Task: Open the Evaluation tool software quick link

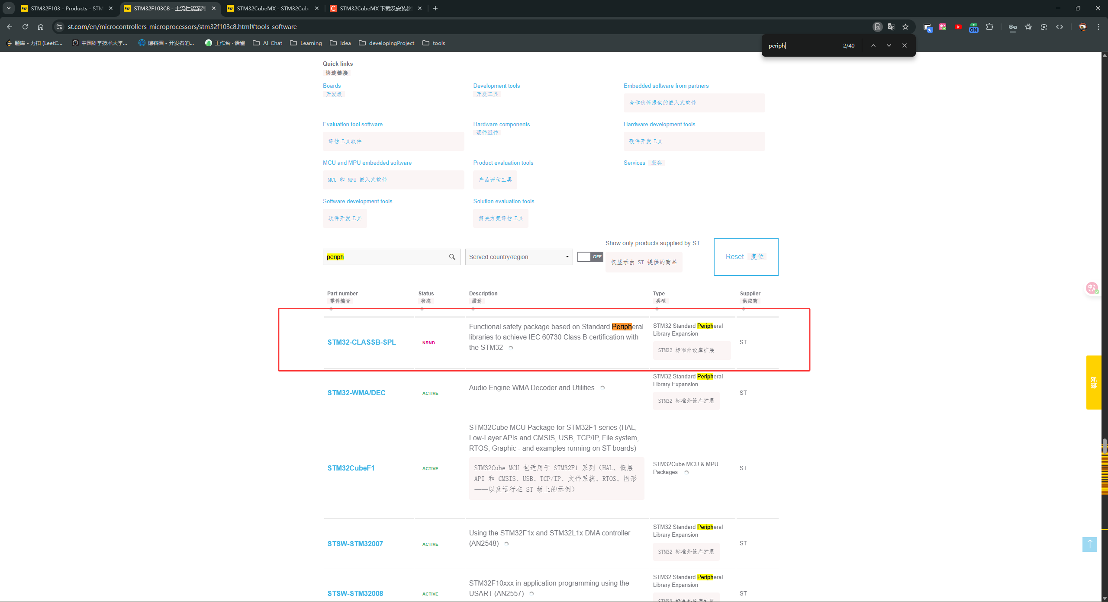Action: pyautogui.click(x=353, y=124)
